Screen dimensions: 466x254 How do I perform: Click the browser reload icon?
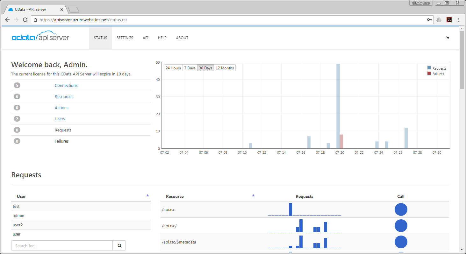[25, 20]
